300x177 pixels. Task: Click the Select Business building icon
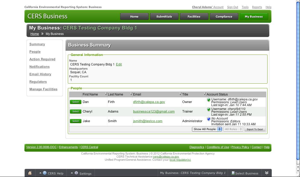(x=233, y=173)
